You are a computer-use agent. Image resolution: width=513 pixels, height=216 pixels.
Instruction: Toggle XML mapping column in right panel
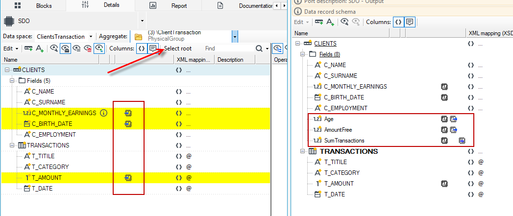(x=398, y=22)
